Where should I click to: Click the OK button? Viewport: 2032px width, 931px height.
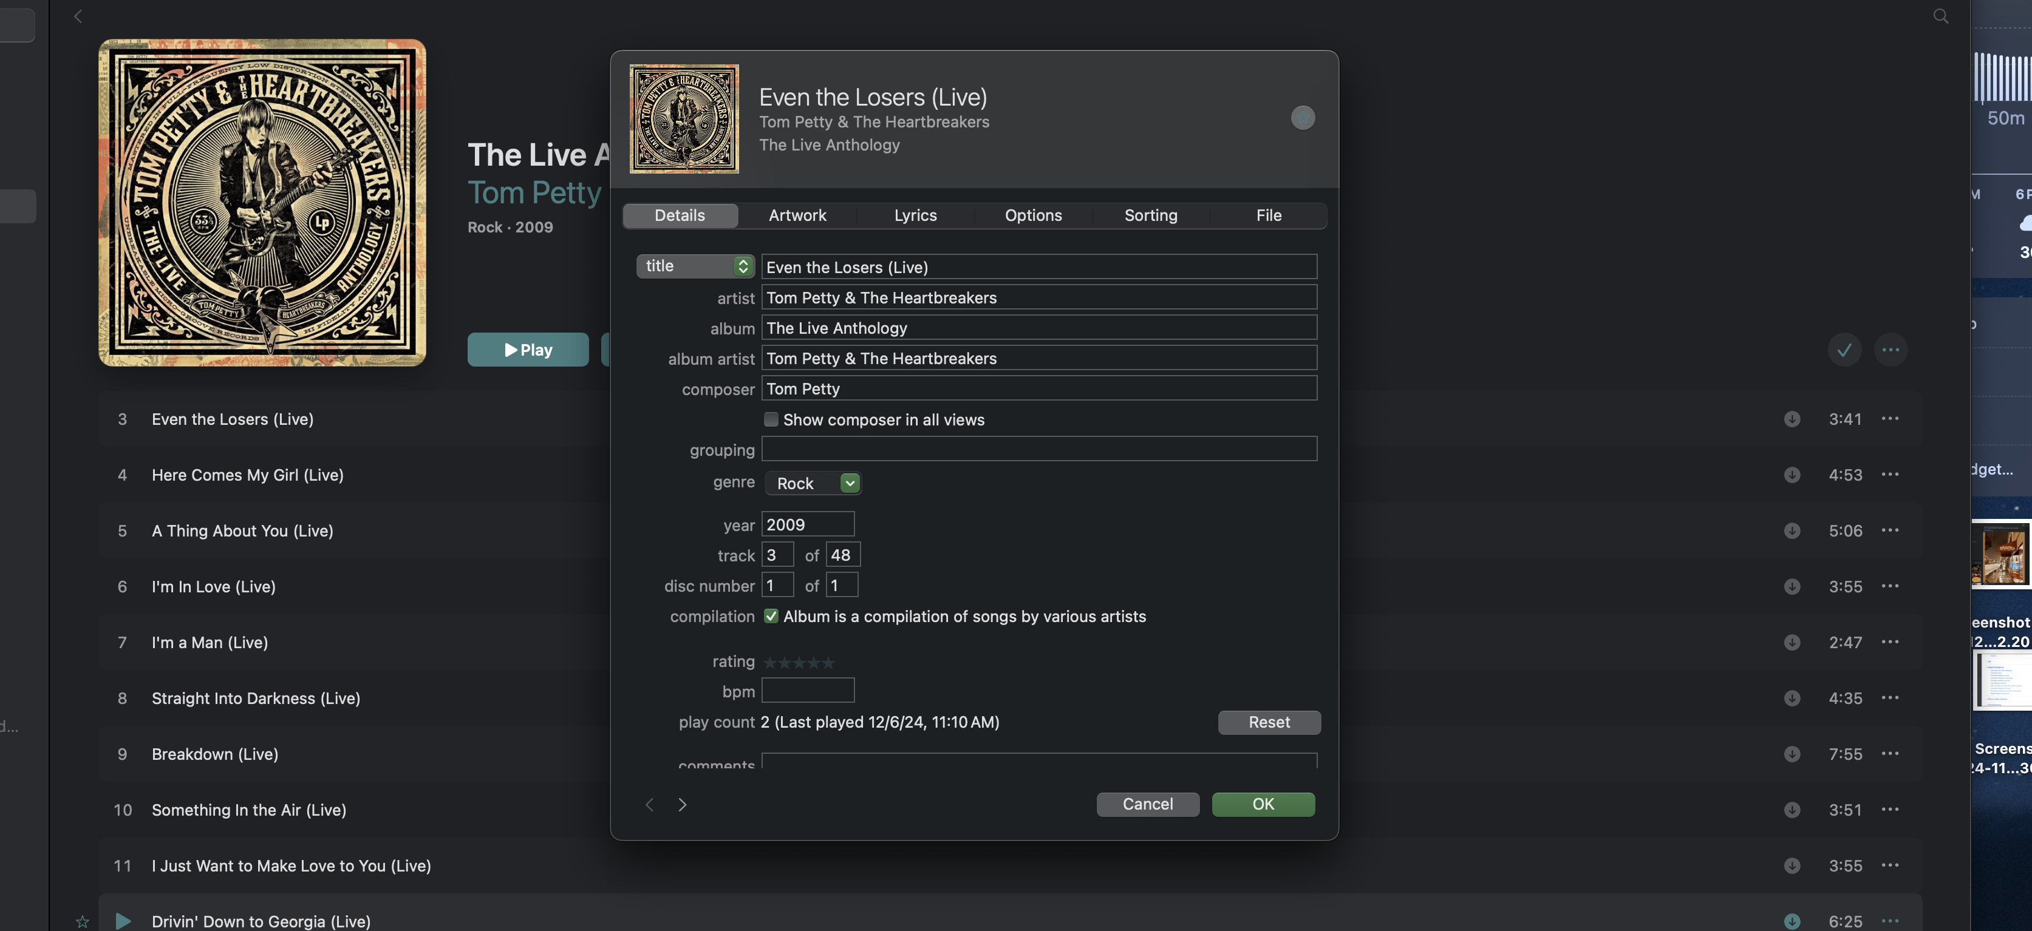coord(1262,804)
